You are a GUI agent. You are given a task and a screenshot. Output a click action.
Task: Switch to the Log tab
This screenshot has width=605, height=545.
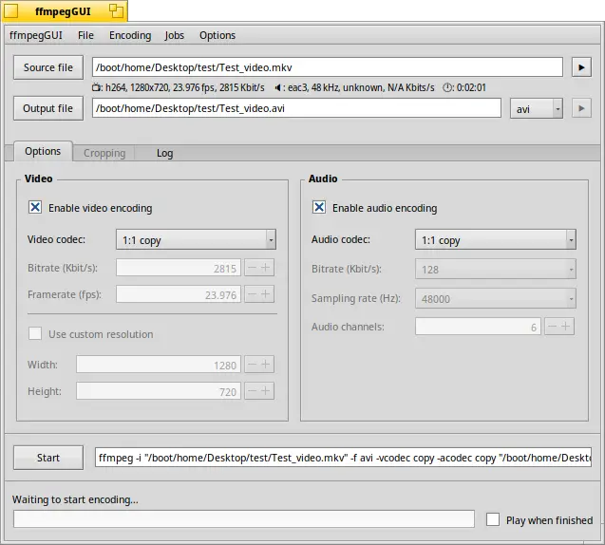(164, 153)
